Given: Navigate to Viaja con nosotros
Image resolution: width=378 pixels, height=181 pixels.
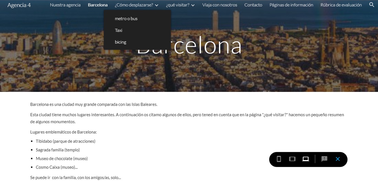Looking at the screenshot, I should (220, 5).
